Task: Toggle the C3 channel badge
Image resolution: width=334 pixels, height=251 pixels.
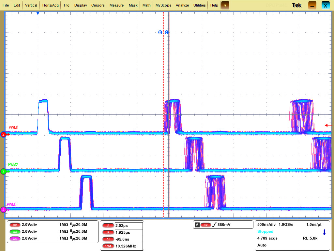Action: 15,232
